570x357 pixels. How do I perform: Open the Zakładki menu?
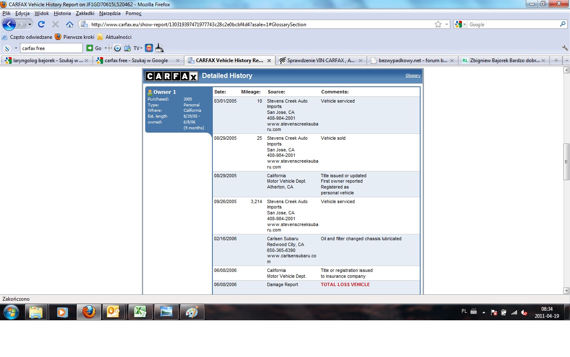pos(85,13)
